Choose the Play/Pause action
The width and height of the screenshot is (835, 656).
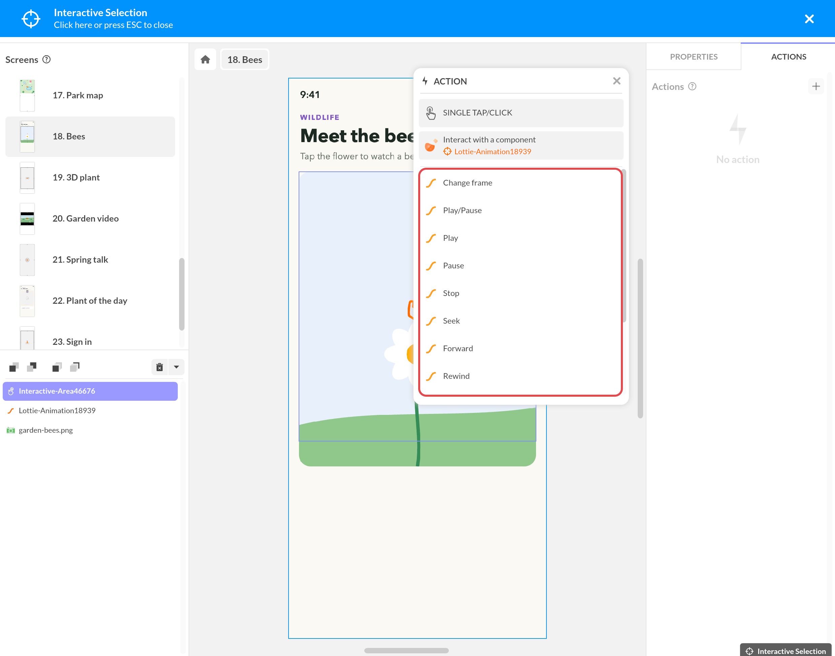point(521,210)
